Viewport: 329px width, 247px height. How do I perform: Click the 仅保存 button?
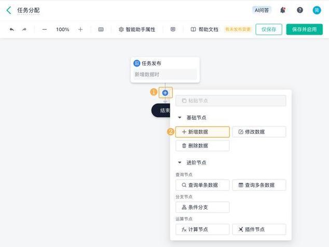tap(269, 30)
